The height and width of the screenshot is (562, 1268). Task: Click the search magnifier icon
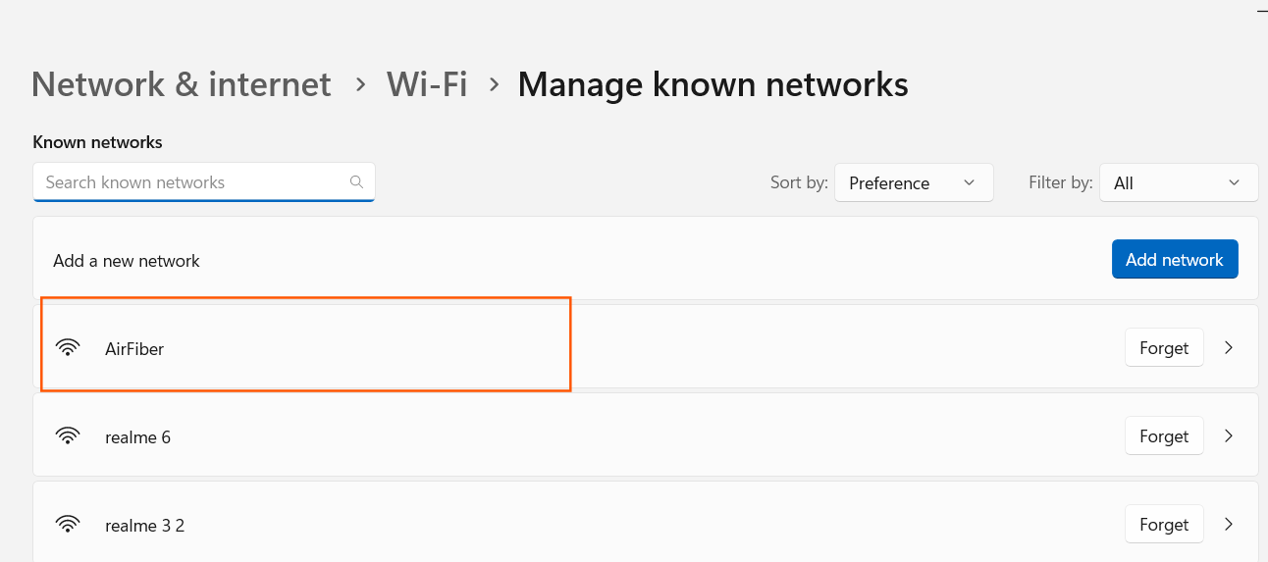tap(356, 181)
